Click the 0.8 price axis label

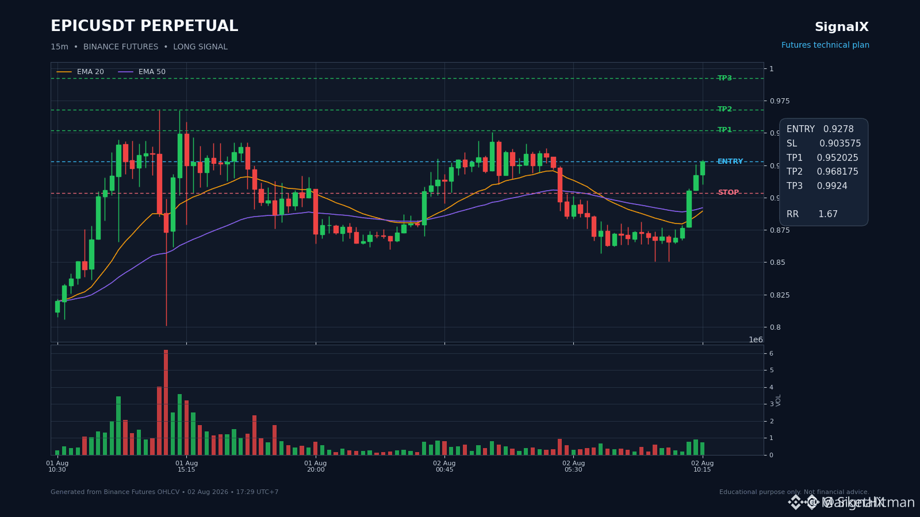point(775,327)
